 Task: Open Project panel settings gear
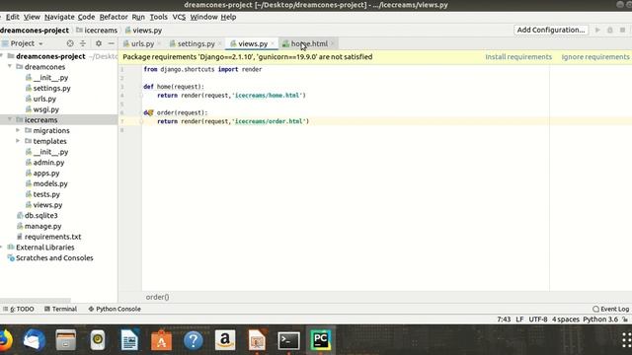[x=99, y=43]
